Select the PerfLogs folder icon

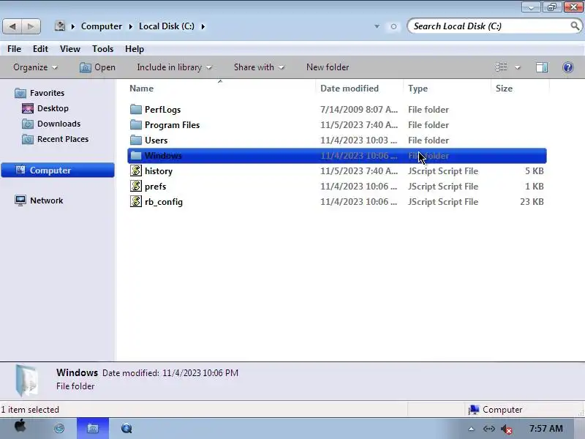click(x=136, y=109)
